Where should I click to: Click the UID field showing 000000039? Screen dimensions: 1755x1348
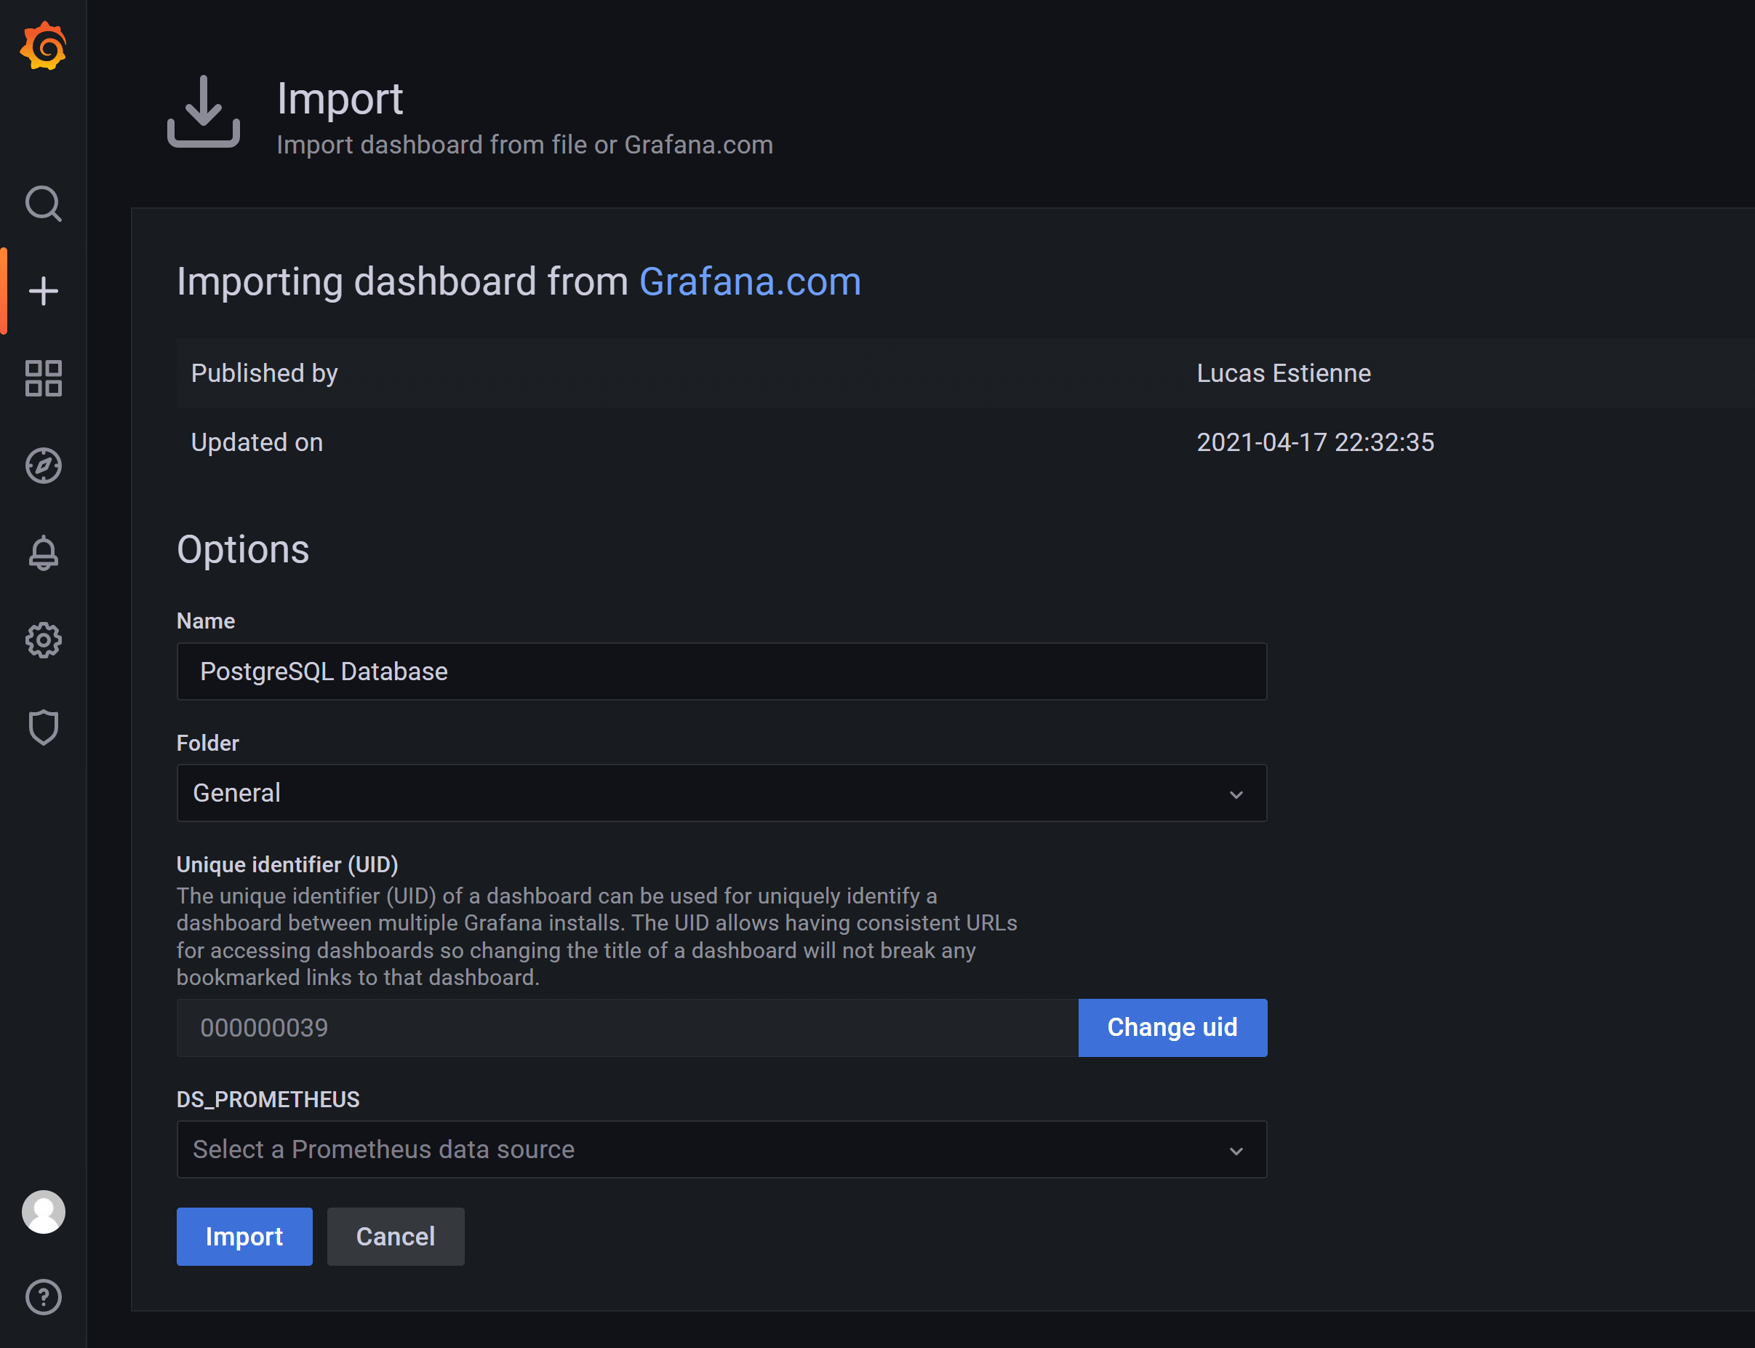[625, 1027]
